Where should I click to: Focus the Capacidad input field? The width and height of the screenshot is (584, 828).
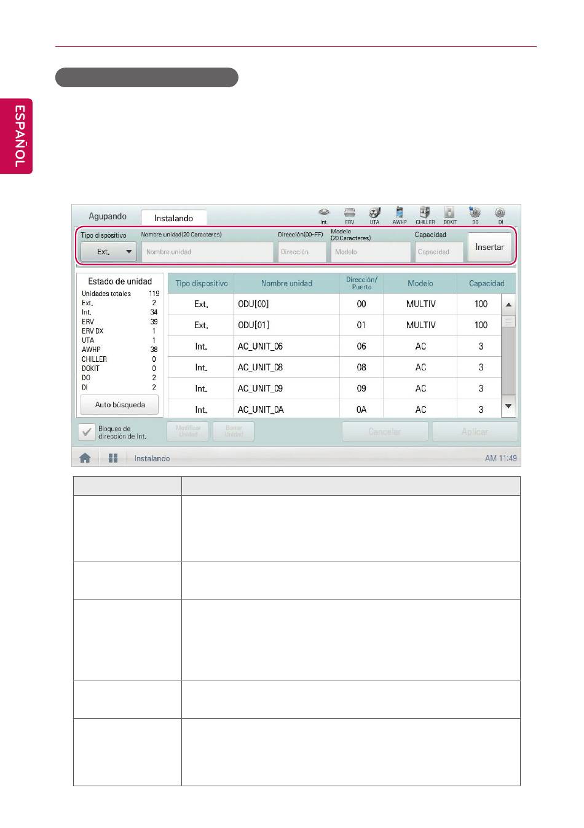coord(439,252)
